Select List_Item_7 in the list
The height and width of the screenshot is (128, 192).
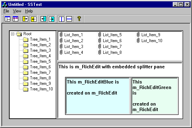[x=112, y=47]
